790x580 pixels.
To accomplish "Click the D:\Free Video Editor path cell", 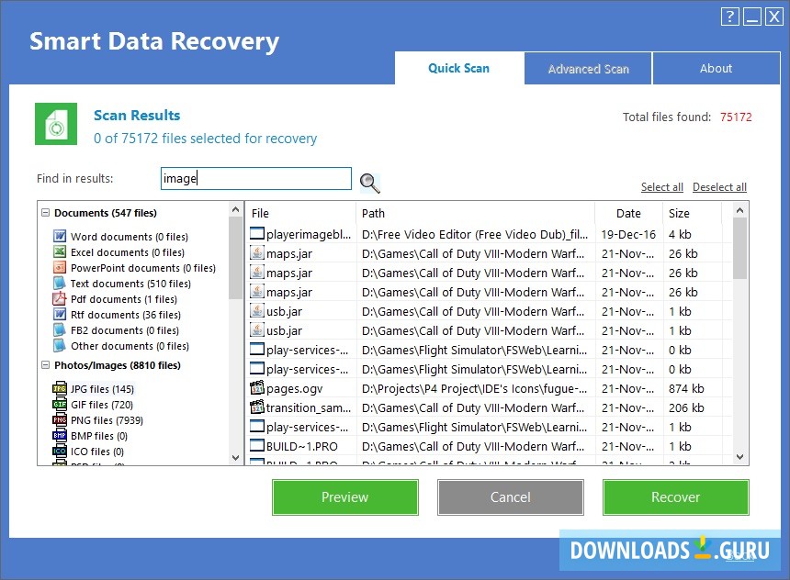I will tap(475, 234).
